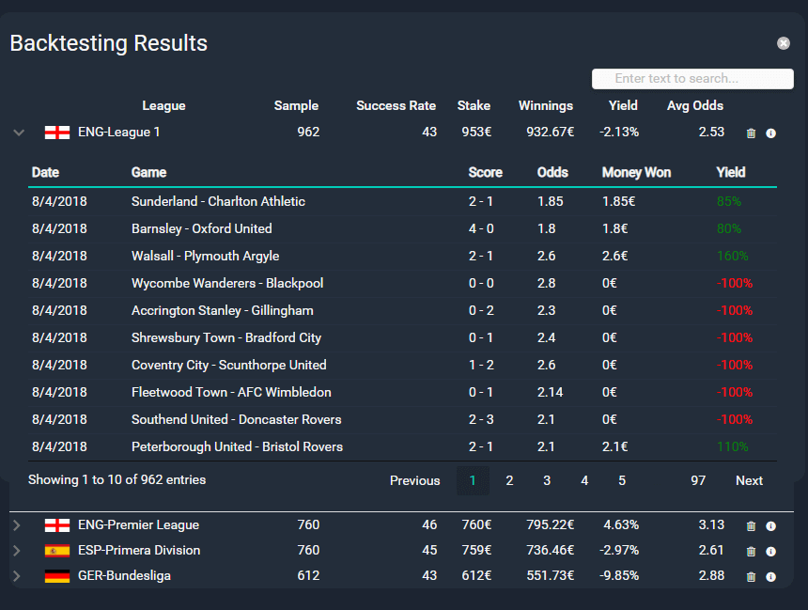The image size is (808, 610).
Task: Expand the ESP-Primera Division row
Action: [16, 551]
